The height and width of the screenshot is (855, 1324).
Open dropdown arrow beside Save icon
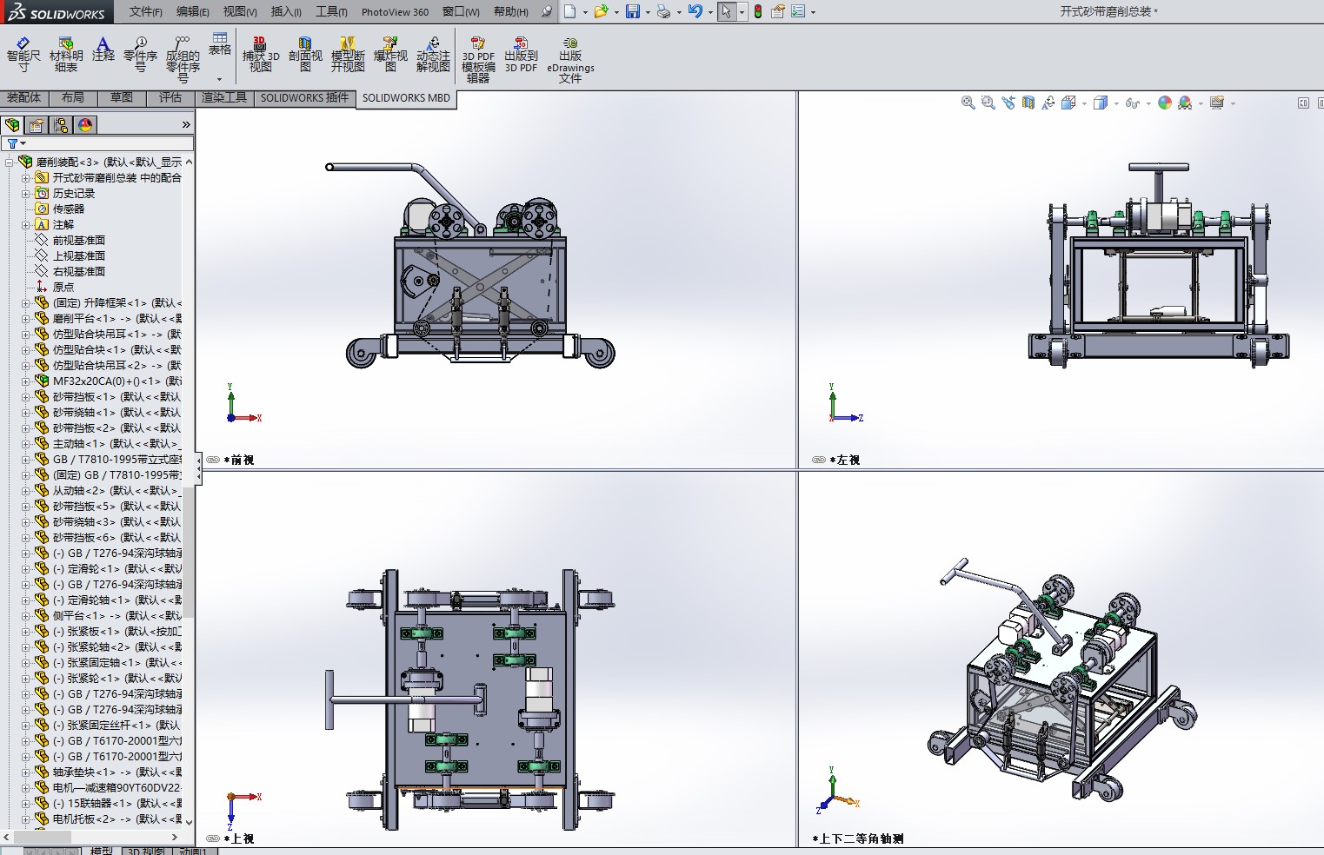click(x=647, y=12)
